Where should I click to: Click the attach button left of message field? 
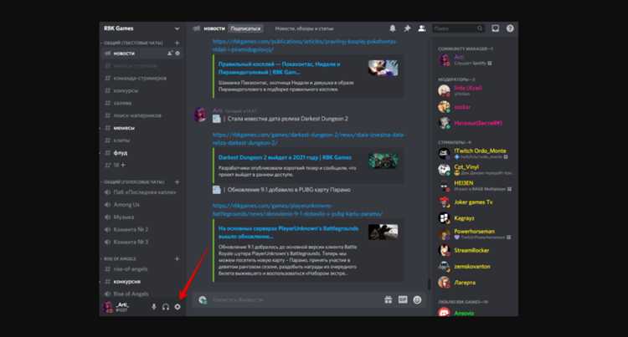click(x=203, y=300)
